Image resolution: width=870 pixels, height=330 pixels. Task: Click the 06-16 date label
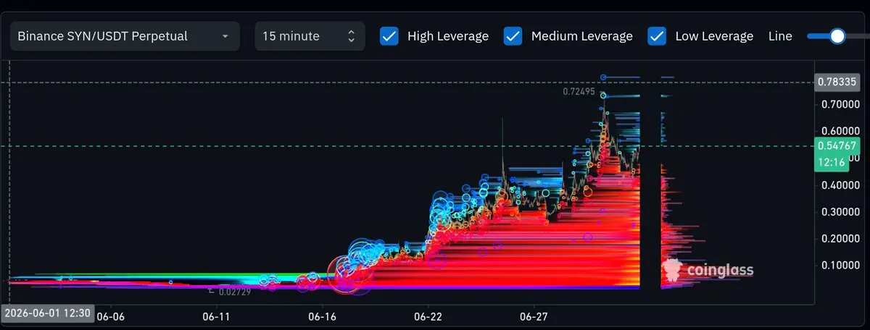pyautogui.click(x=322, y=317)
